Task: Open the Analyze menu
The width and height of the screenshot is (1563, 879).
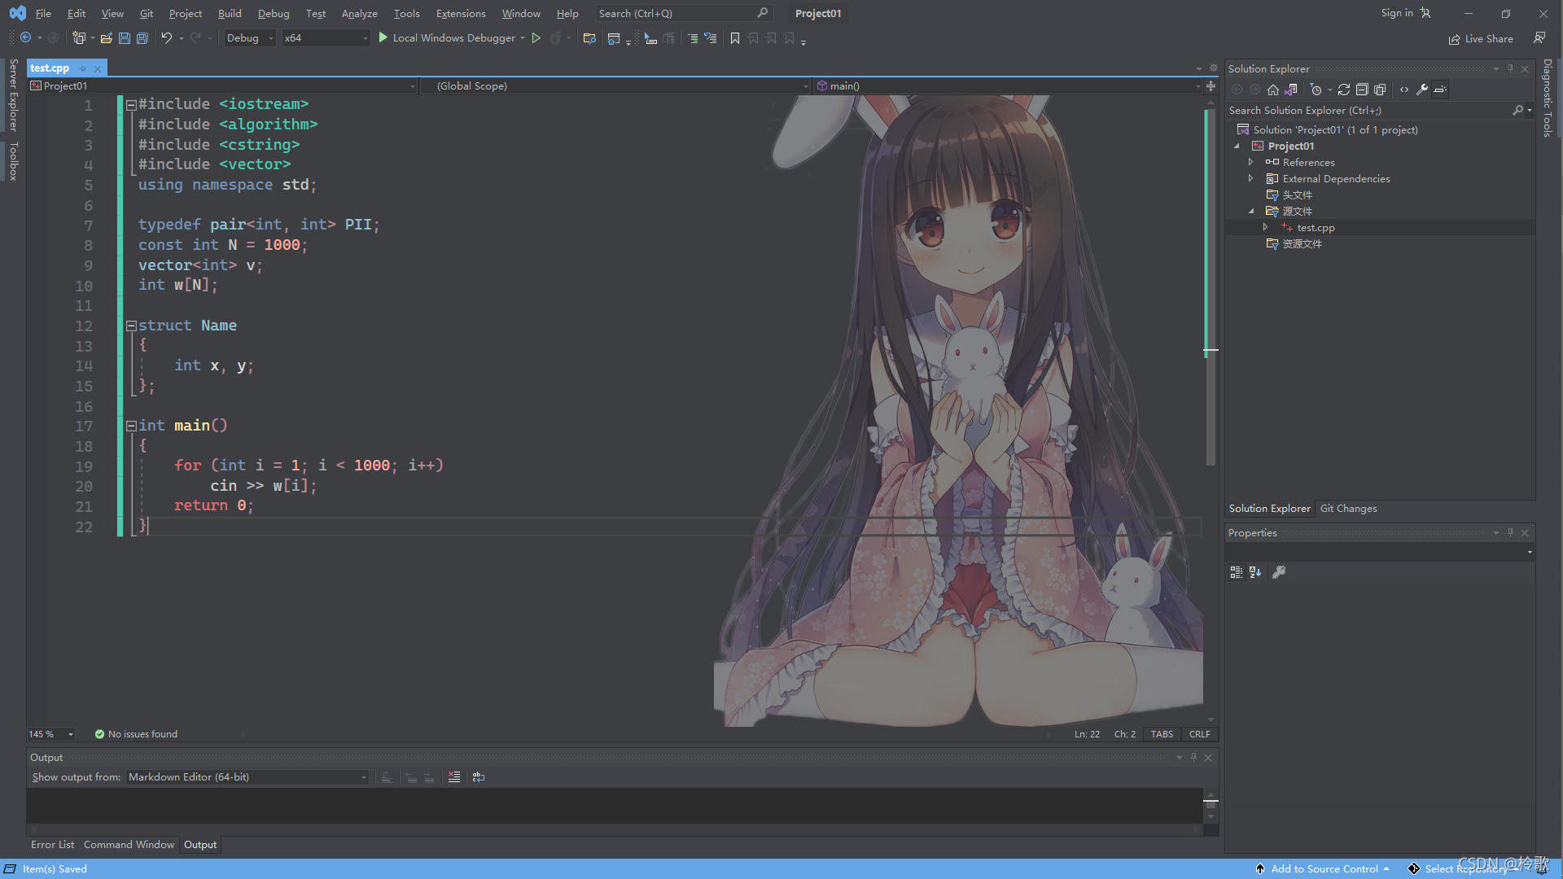Action: [x=359, y=13]
